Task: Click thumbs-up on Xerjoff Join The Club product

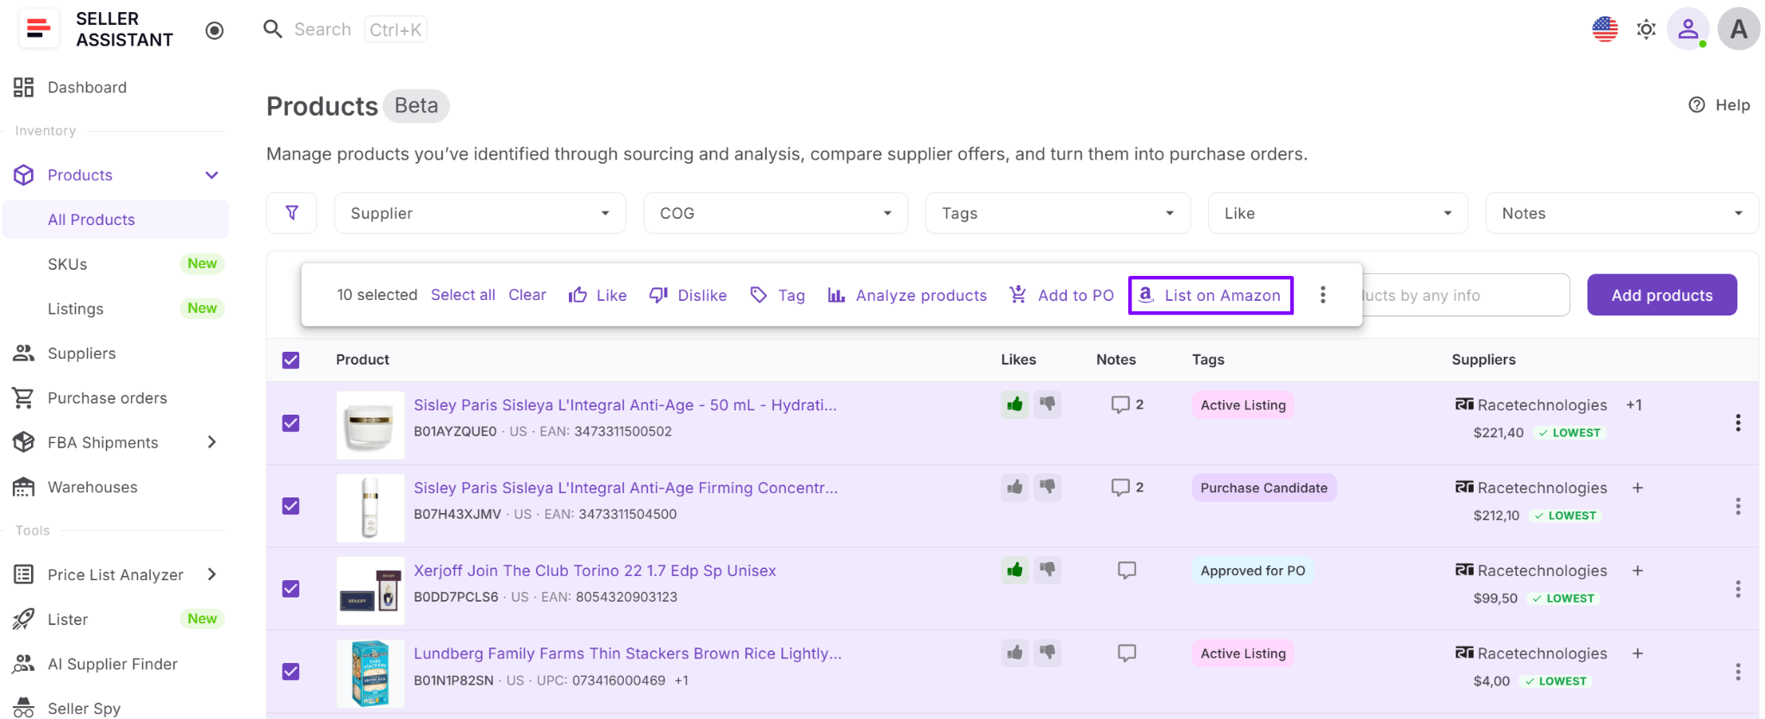Action: 1015,570
